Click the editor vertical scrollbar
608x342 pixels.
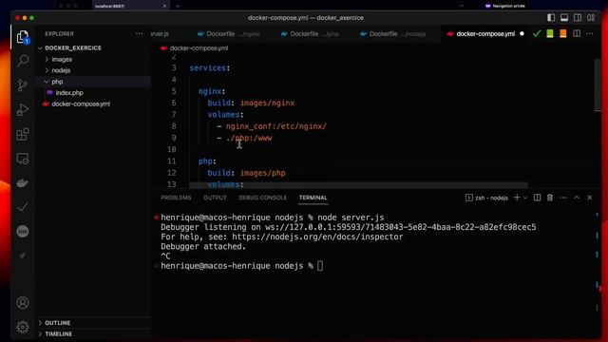pos(598,85)
